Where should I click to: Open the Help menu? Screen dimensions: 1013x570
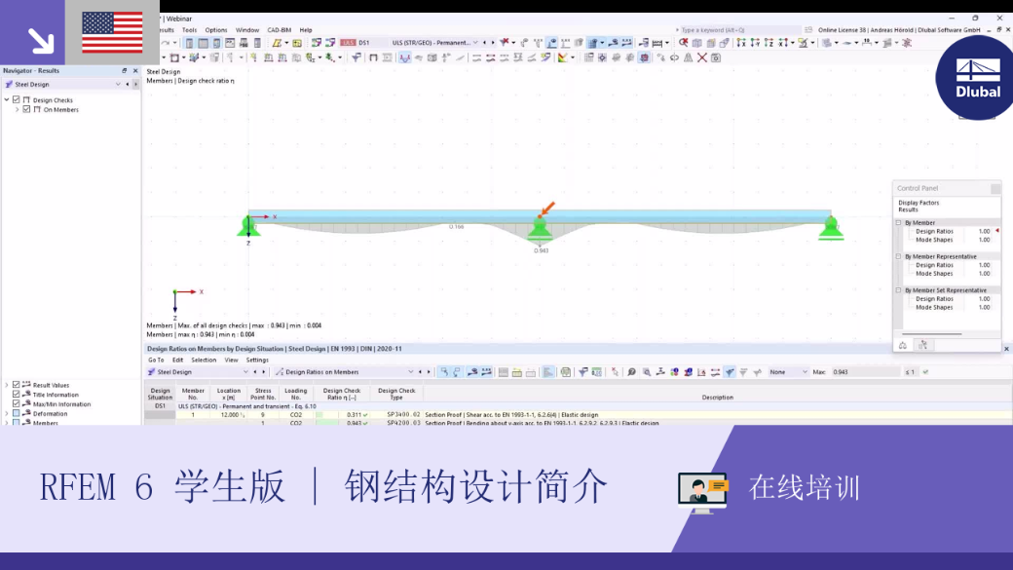306,30
